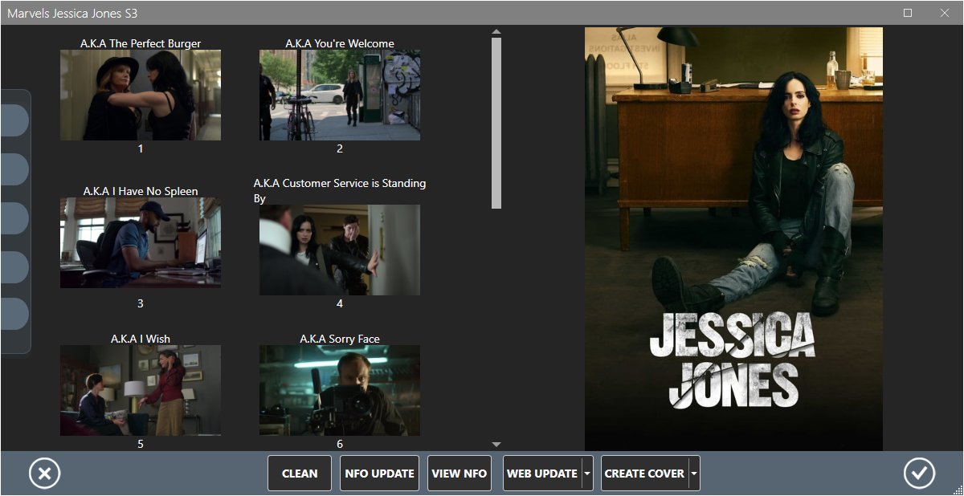Click the fifth rounded side tab
This screenshot has width=964, height=496.
14,314
